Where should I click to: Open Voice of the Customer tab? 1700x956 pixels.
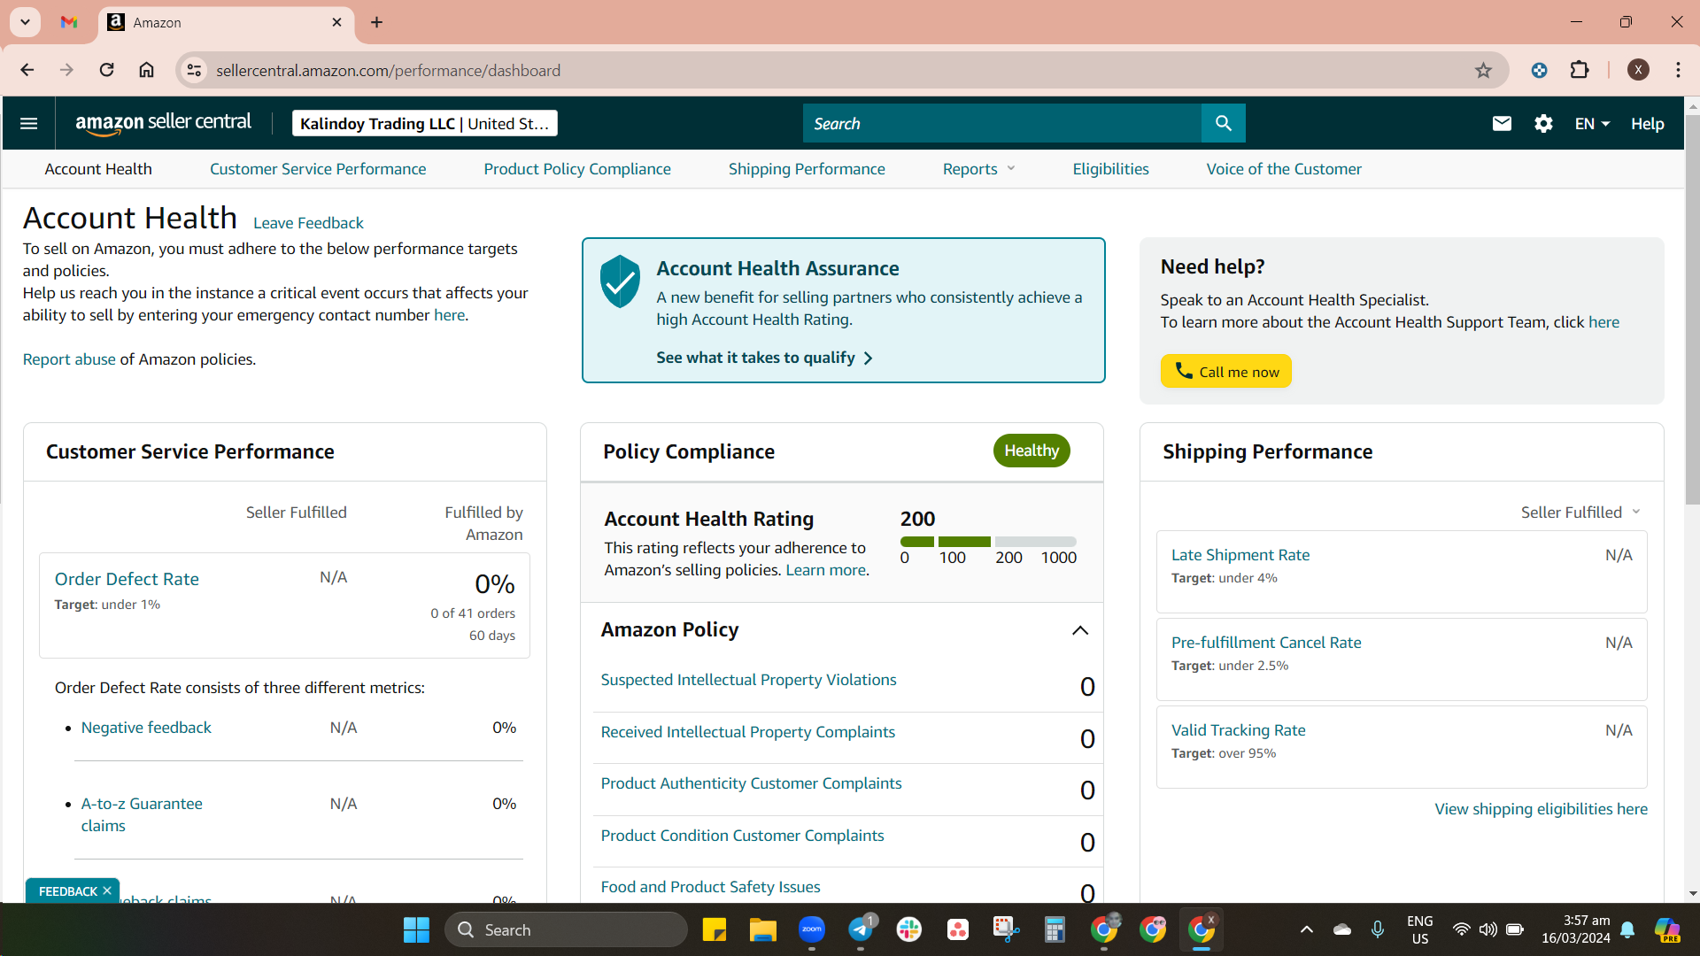pyautogui.click(x=1284, y=169)
